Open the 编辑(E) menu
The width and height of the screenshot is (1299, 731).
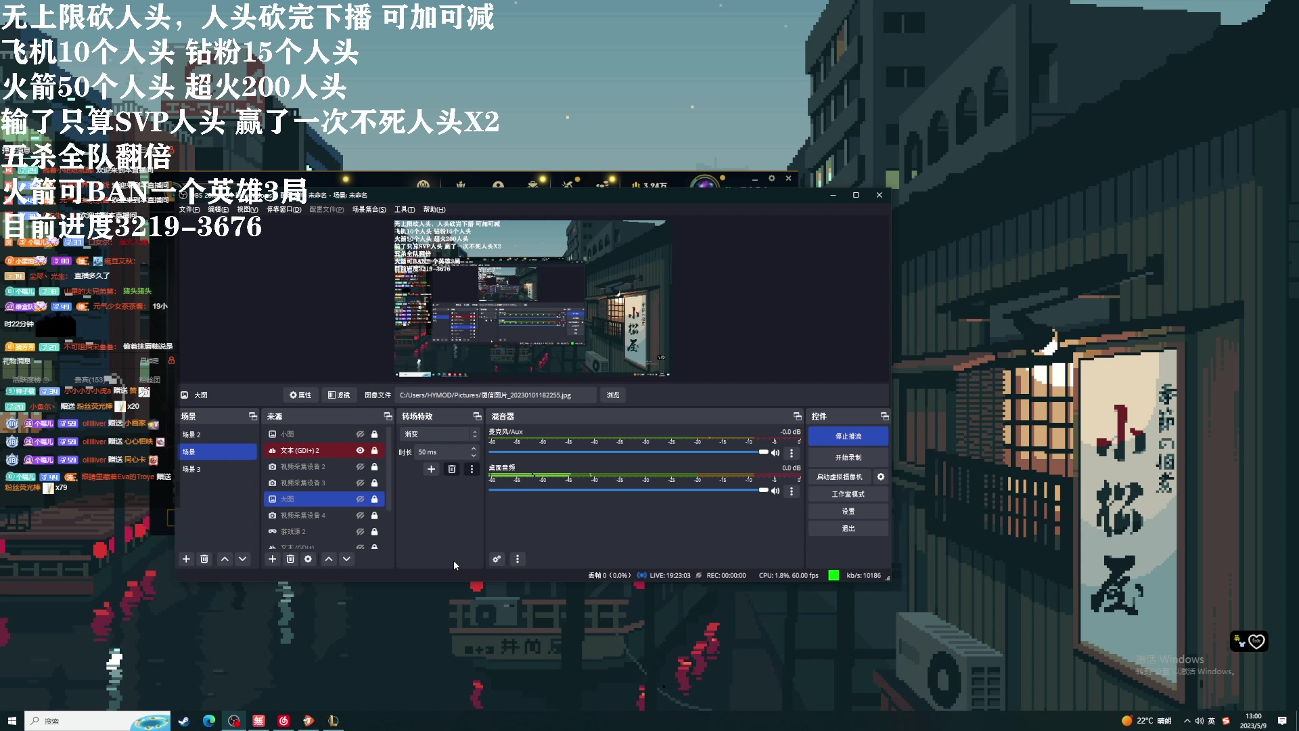tap(218, 210)
